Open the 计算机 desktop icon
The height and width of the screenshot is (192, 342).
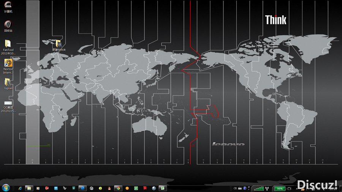8,6
